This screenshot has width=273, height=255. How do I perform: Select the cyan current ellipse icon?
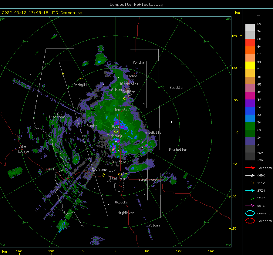(250, 213)
